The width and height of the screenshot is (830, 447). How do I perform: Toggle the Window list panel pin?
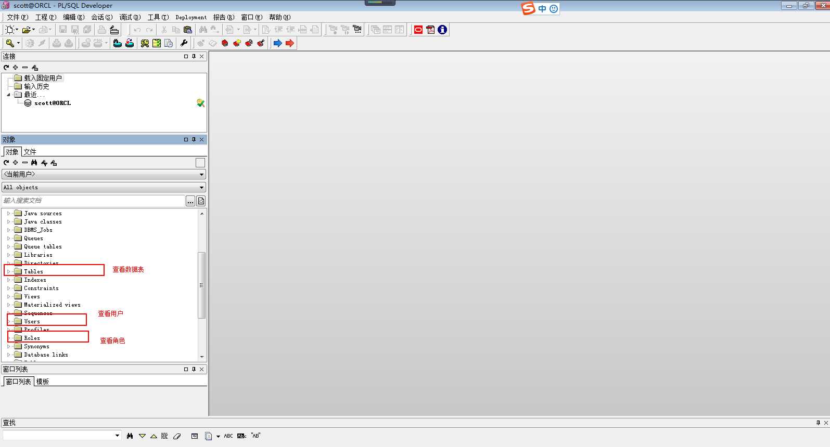194,369
